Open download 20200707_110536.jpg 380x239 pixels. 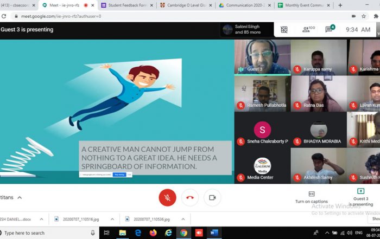coord(151,219)
